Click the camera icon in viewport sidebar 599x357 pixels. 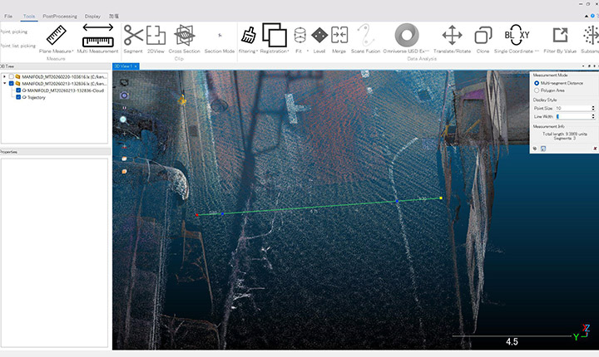(x=124, y=95)
